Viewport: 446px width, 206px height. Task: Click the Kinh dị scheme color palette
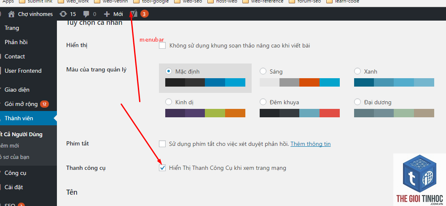click(x=205, y=113)
